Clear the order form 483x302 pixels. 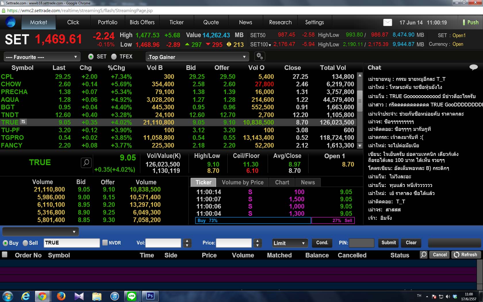tap(411, 243)
